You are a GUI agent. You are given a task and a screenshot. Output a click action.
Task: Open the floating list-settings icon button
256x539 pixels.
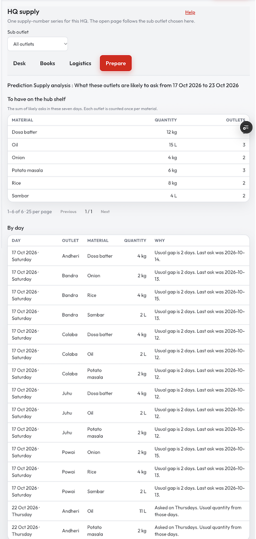[x=246, y=128]
